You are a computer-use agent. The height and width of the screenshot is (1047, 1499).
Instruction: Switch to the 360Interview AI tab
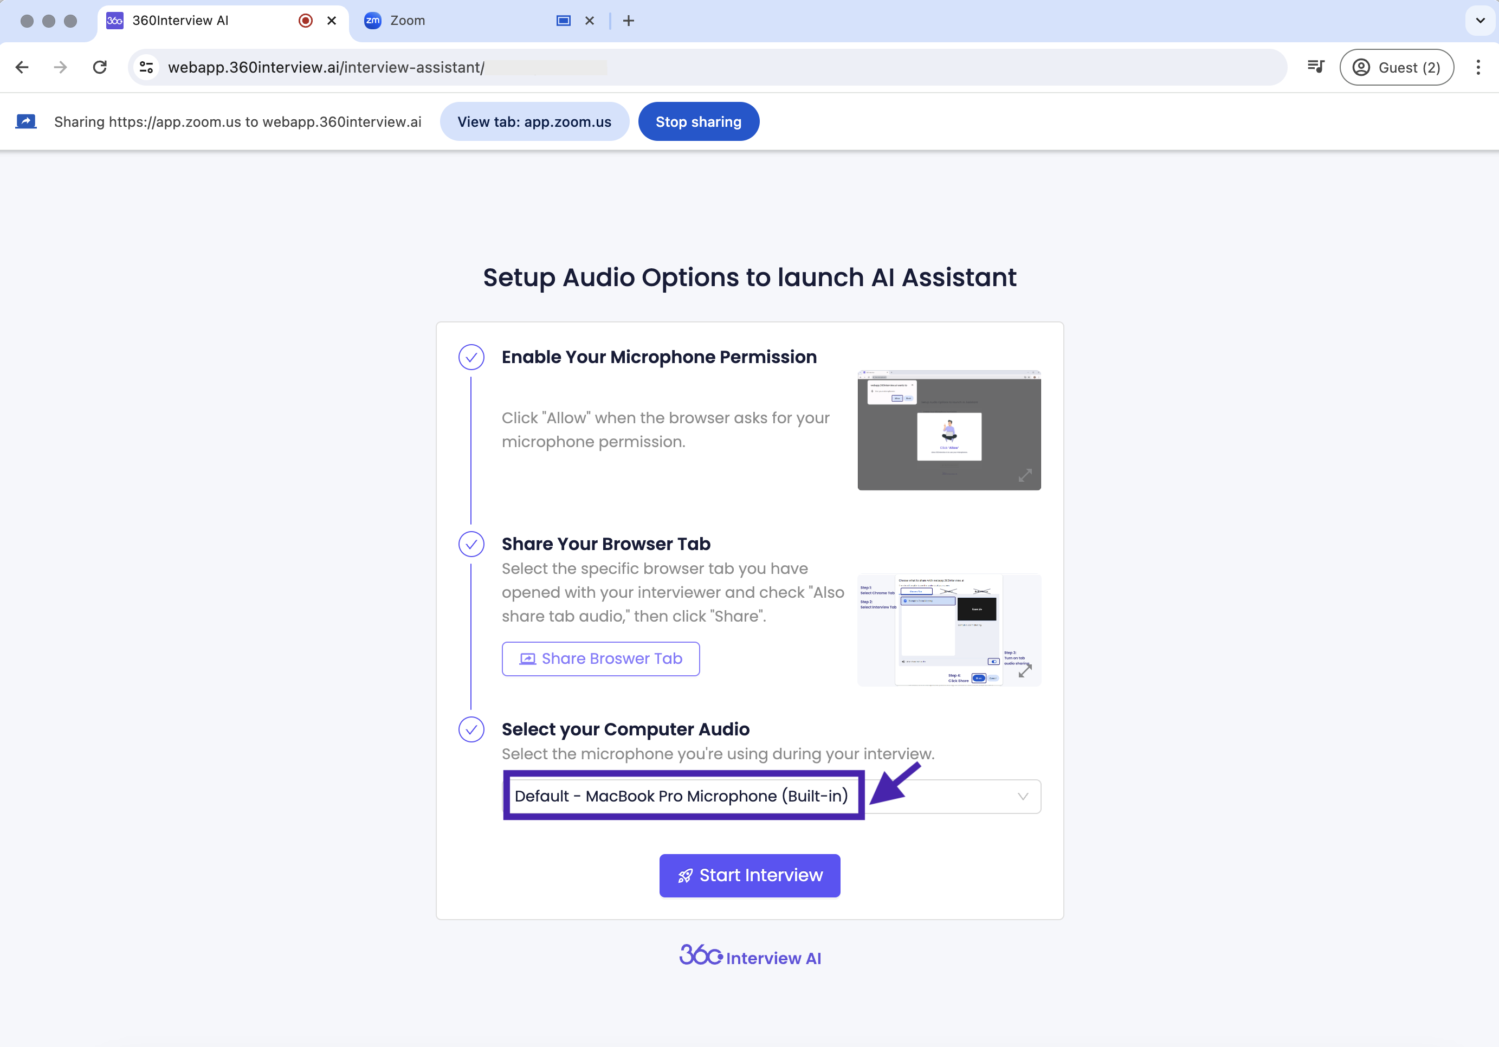[x=223, y=21]
